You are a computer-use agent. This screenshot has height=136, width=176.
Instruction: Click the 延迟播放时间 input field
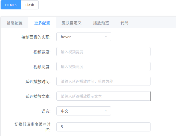[103, 81]
